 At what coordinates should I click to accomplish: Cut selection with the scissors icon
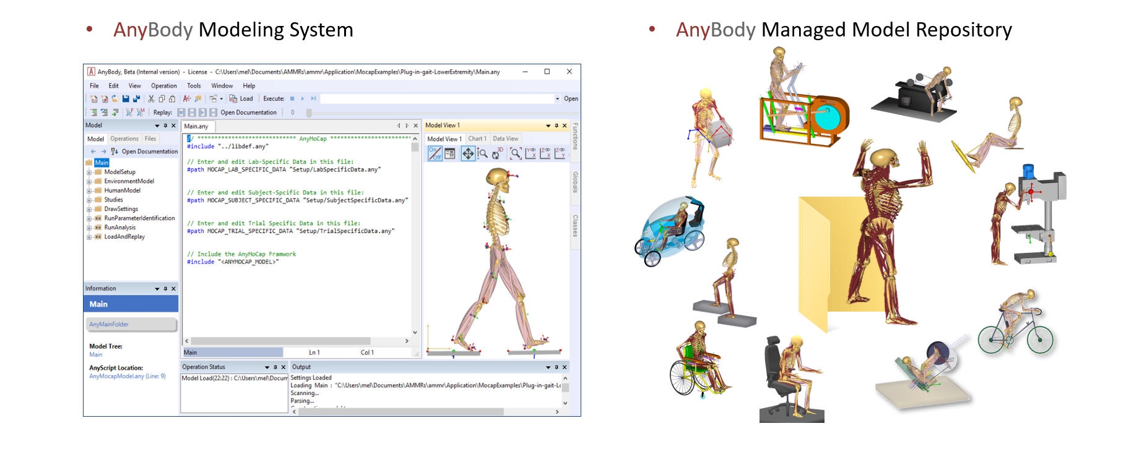pos(151,99)
